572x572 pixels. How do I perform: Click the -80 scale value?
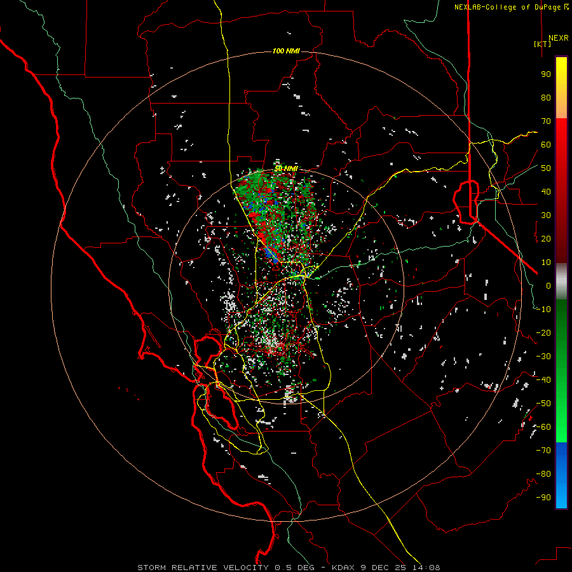[543, 474]
